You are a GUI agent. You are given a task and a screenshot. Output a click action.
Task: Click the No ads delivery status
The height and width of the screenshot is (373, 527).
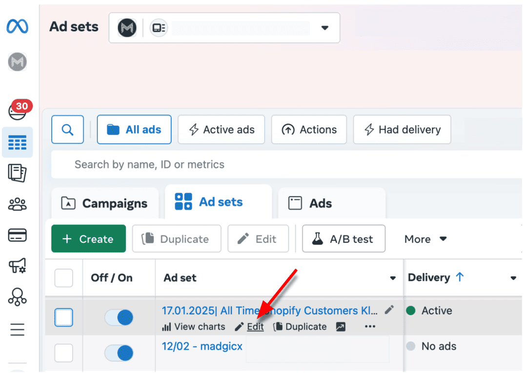tap(431, 346)
